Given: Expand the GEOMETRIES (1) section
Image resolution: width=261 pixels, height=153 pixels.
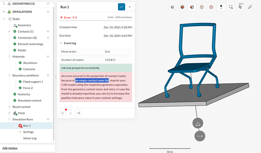Looking at the screenshot, I should click(x=4, y=3).
